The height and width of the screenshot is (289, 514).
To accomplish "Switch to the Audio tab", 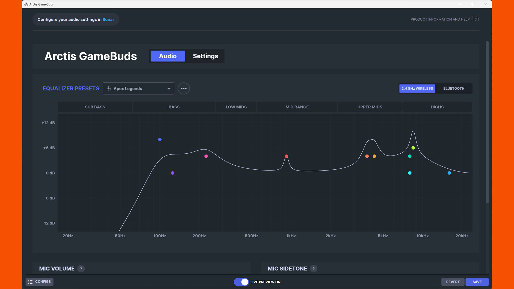I will point(168,56).
